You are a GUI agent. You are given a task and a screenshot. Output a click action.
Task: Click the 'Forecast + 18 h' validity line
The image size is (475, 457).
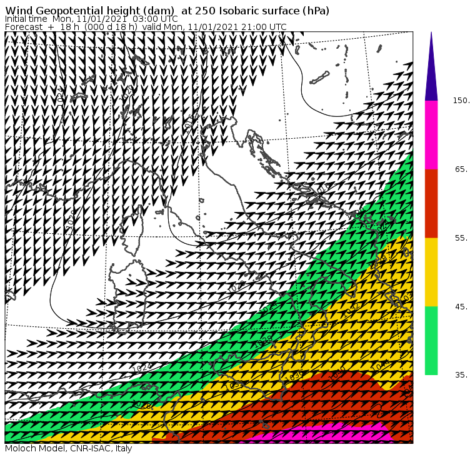coord(146,27)
